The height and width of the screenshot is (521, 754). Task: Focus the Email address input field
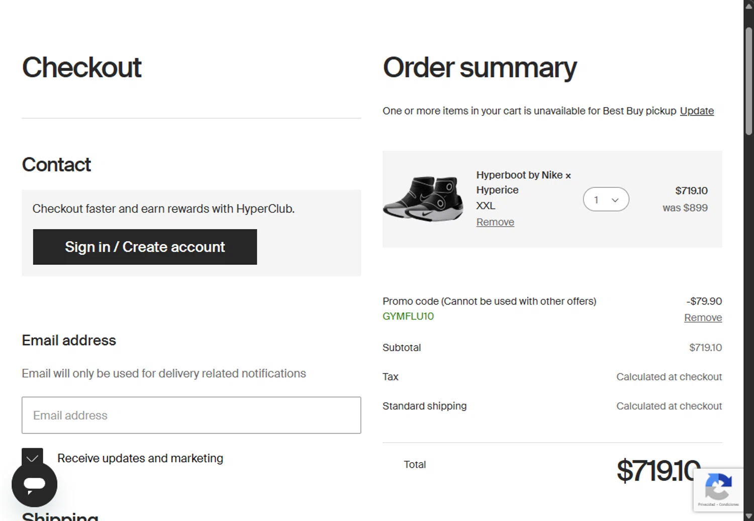(191, 415)
